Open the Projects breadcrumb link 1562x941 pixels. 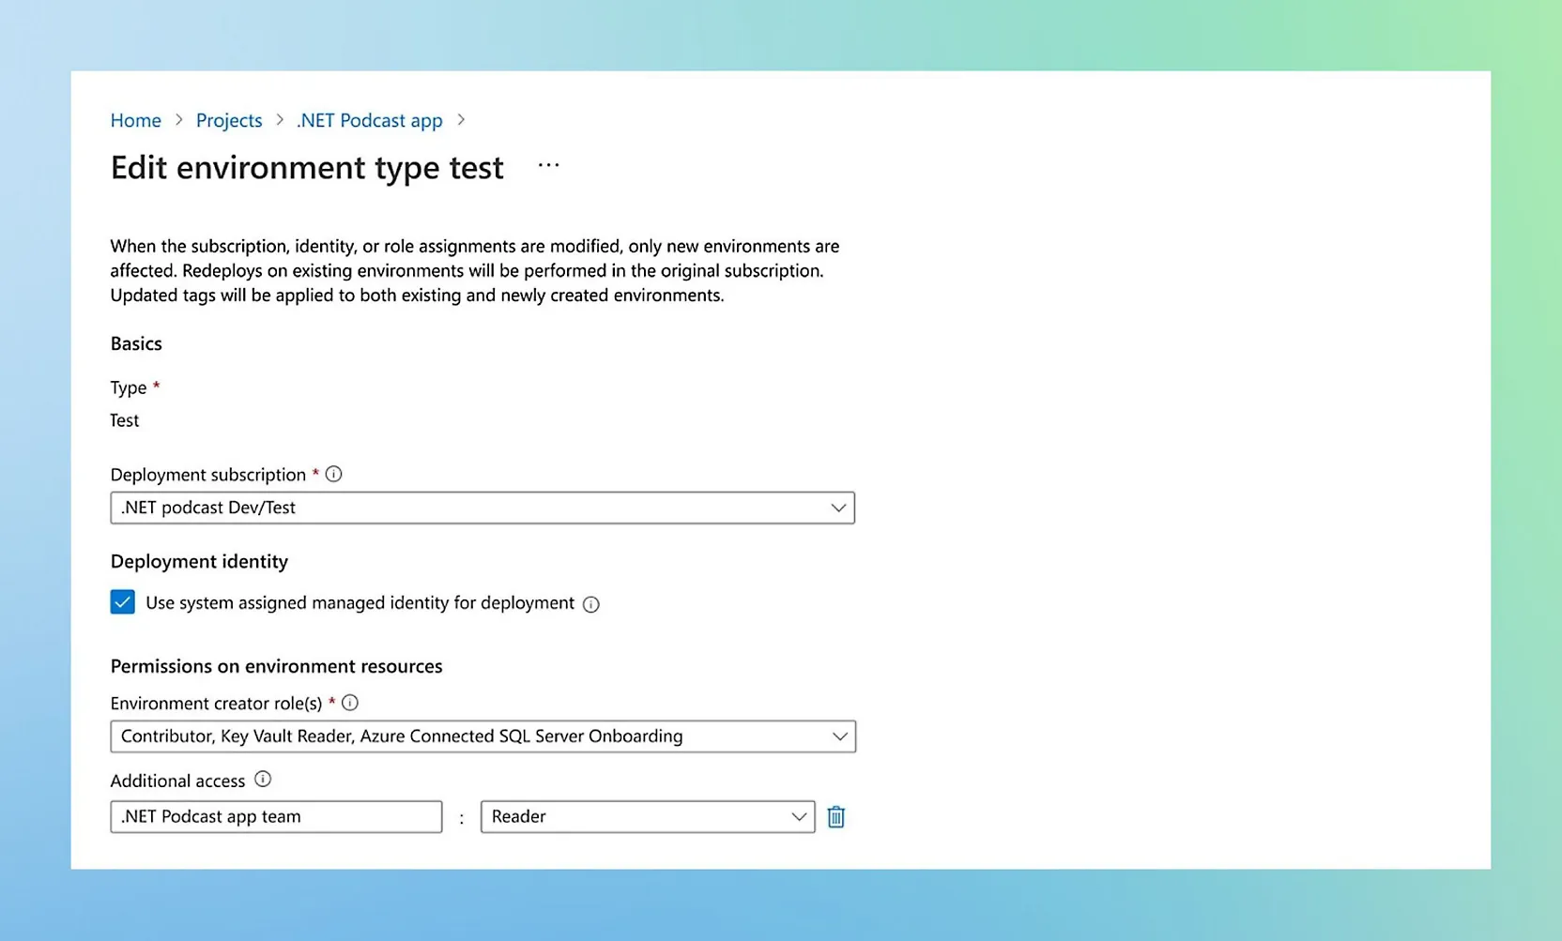coord(229,120)
